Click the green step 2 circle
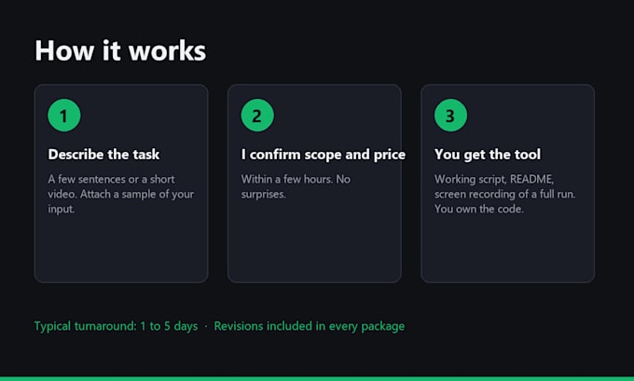Viewport: 634px width, 381px height. (x=257, y=116)
